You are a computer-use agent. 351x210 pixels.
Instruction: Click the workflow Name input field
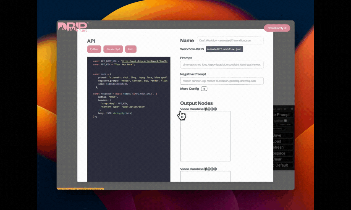tap(230, 40)
